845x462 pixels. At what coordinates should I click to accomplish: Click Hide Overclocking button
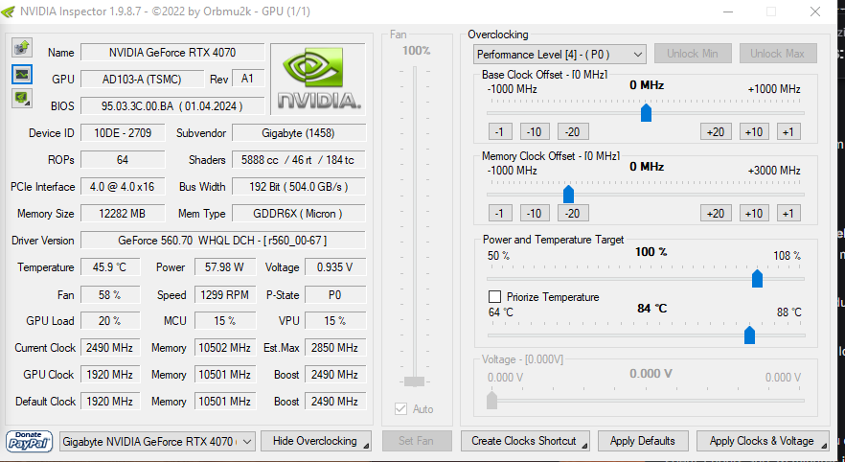(316, 441)
